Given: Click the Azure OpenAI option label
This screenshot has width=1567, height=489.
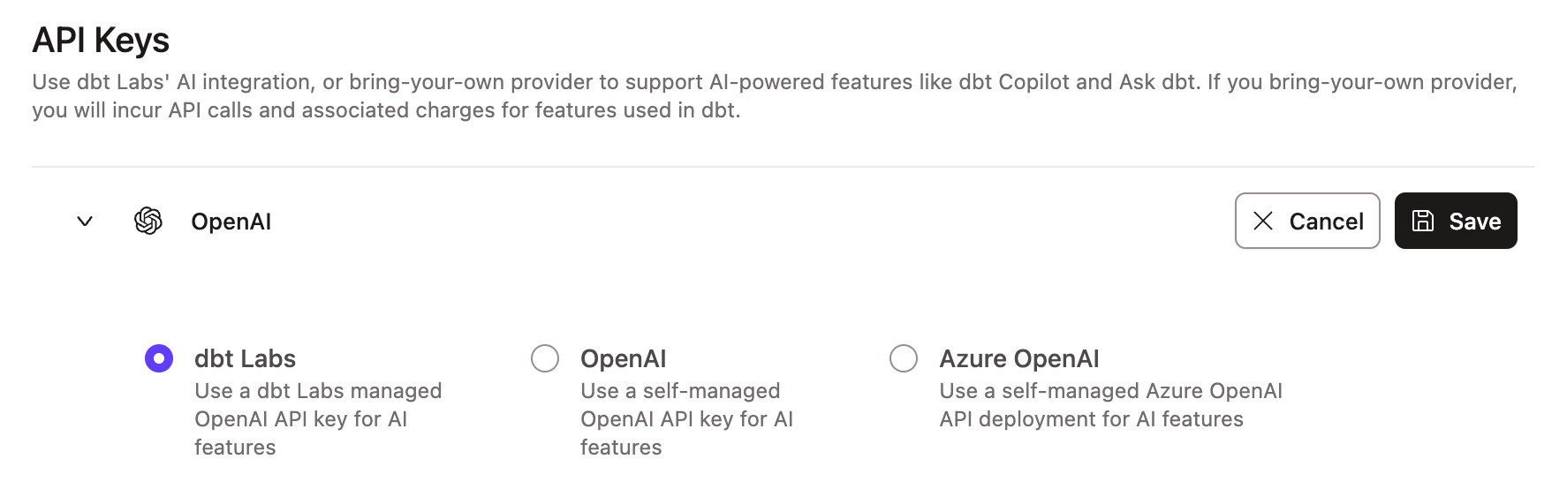Looking at the screenshot, I should 1018,358.
